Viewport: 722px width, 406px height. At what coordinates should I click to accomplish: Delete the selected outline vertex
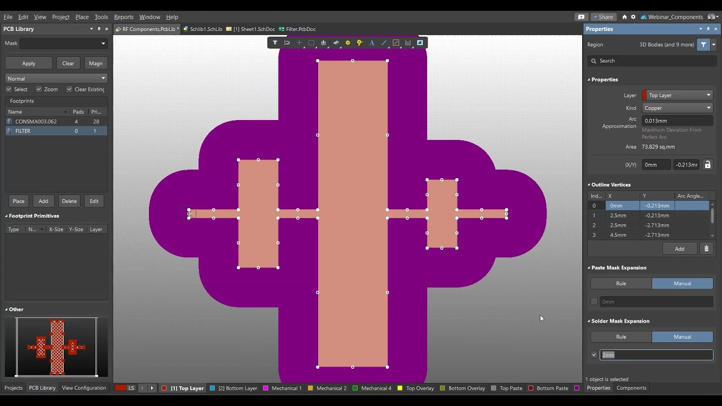point(706,249)
